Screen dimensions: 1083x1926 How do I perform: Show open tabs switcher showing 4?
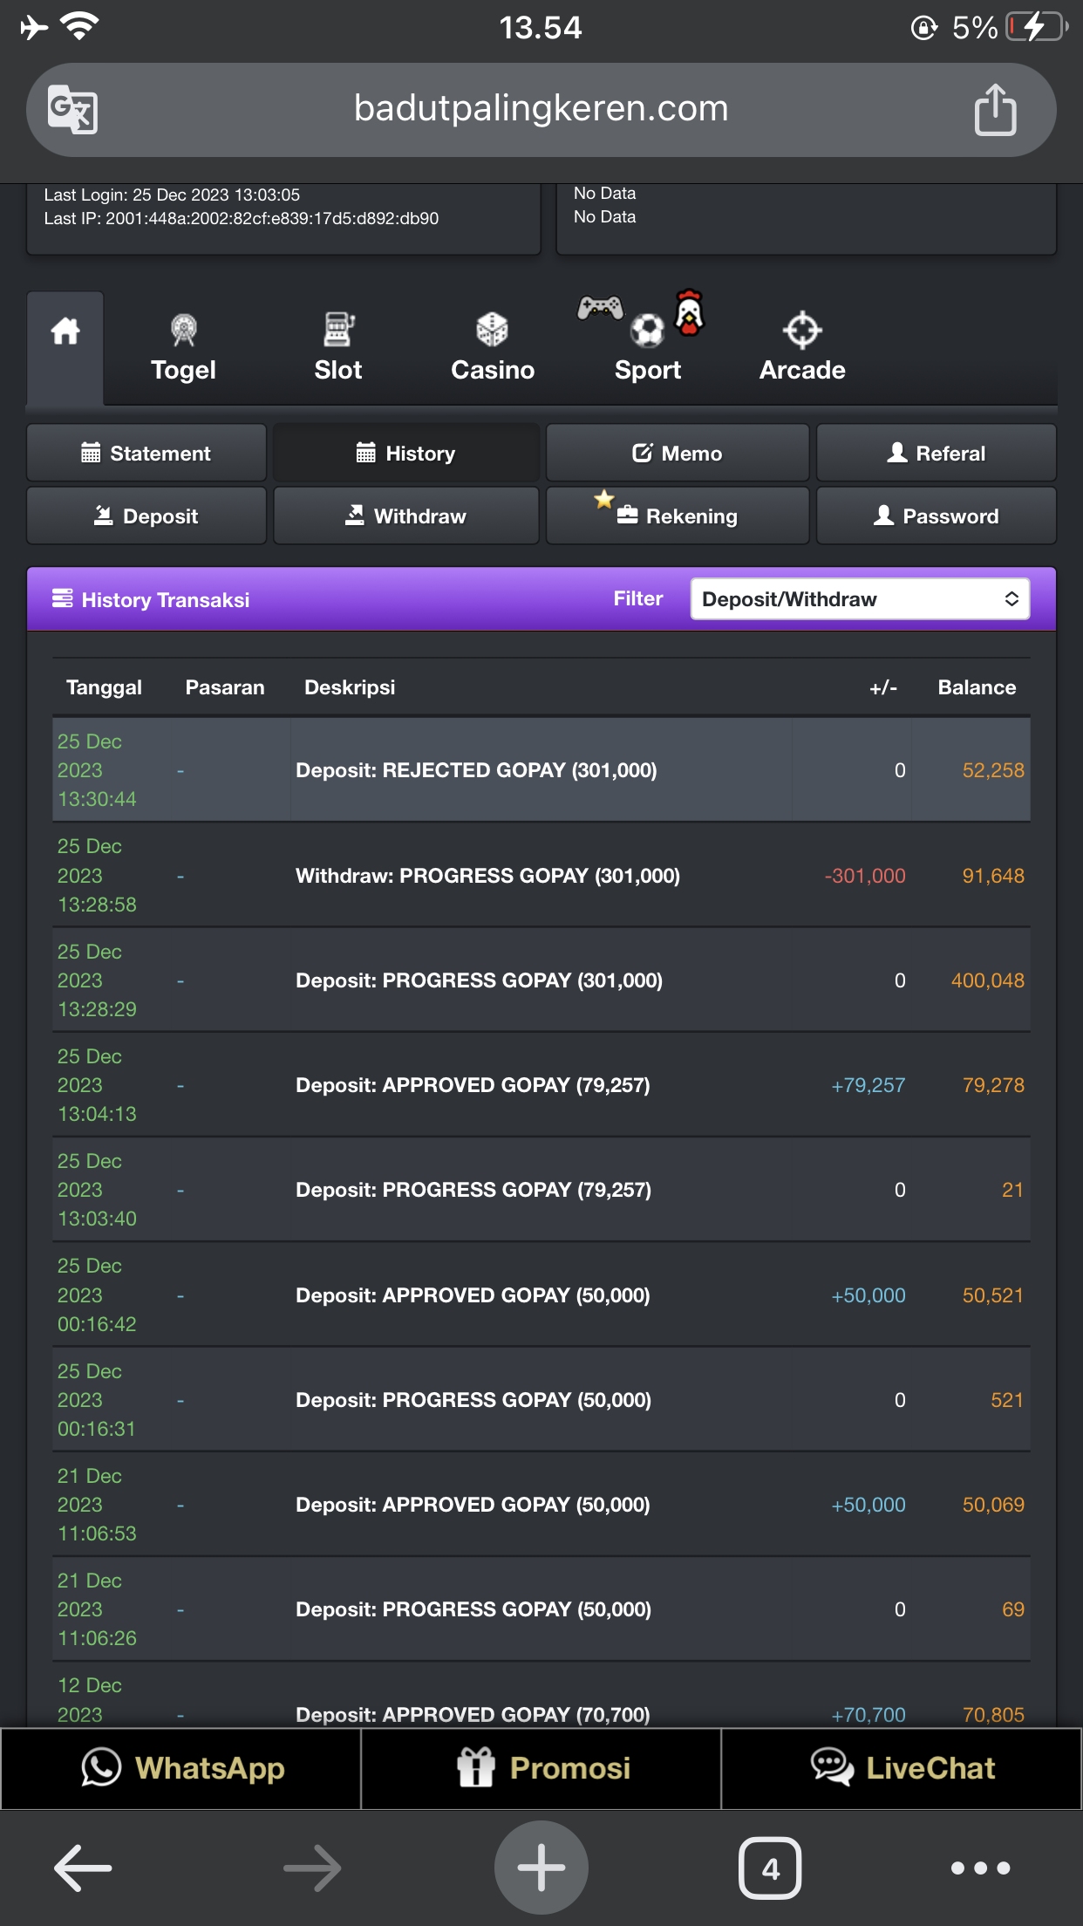(770, 1868)
